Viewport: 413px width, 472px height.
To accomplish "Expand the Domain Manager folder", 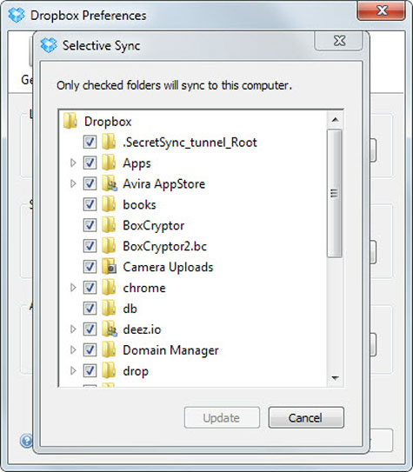I will (73, 349).
